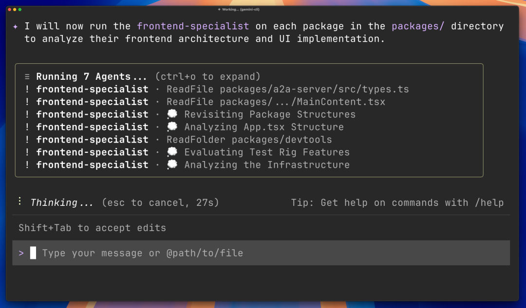This screenshot has height=308, width=526.
Task: Click the thought bubble icon on Analyzing App.tsx Structure
Action: (172, 127)
